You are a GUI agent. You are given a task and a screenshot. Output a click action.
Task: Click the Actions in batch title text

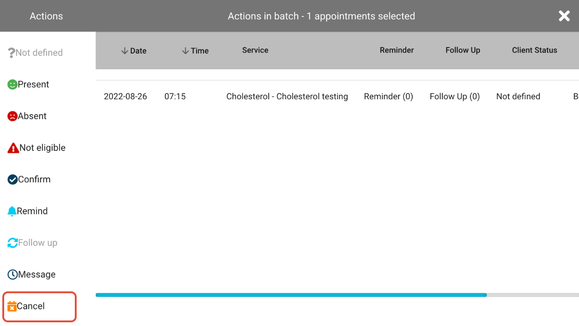(321, 16)
